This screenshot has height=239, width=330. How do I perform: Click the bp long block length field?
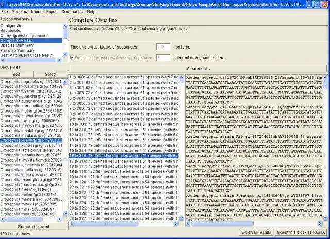pyautogui.click(x=163, y=47)
